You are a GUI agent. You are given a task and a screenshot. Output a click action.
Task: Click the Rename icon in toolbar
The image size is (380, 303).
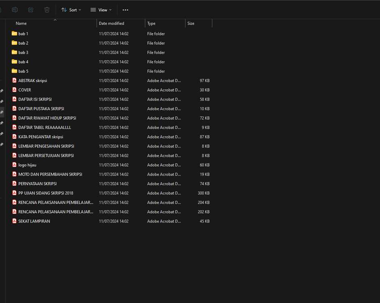(15, 10)
